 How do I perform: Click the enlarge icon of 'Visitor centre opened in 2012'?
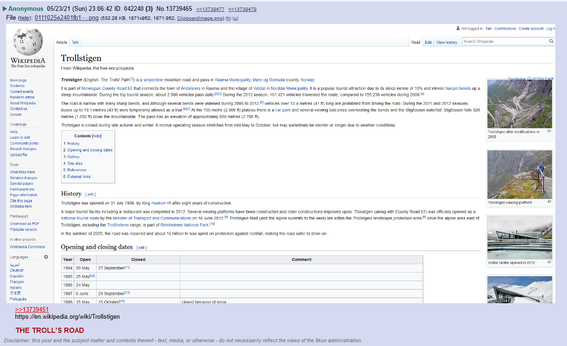549,262
